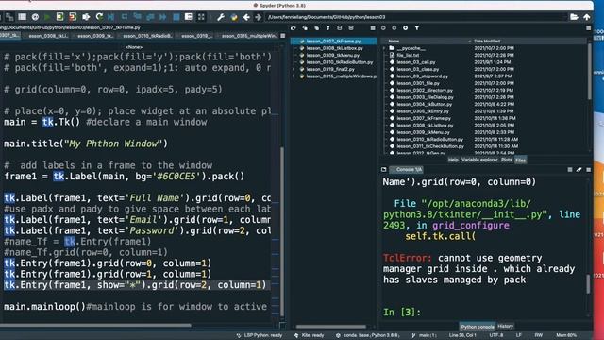This screenshot has width=604, height=340.
Task: Change to the parent directory
Action: (587, 17)
